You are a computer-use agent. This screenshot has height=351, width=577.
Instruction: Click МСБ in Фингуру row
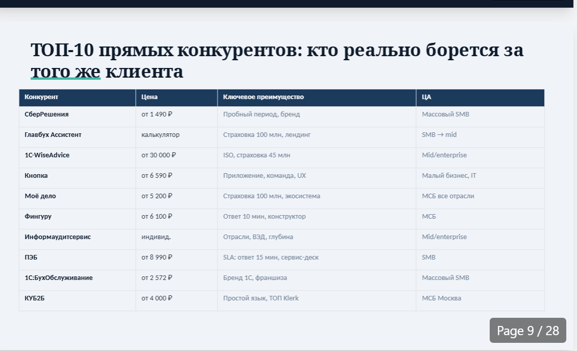pos(480,219)
